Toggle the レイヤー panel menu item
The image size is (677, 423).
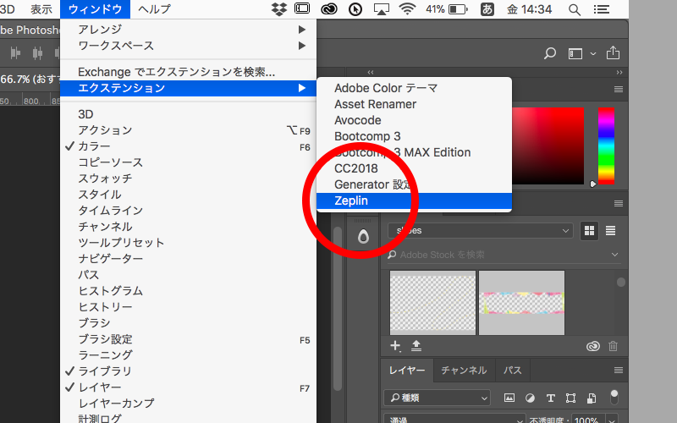[x=189, y=387]
